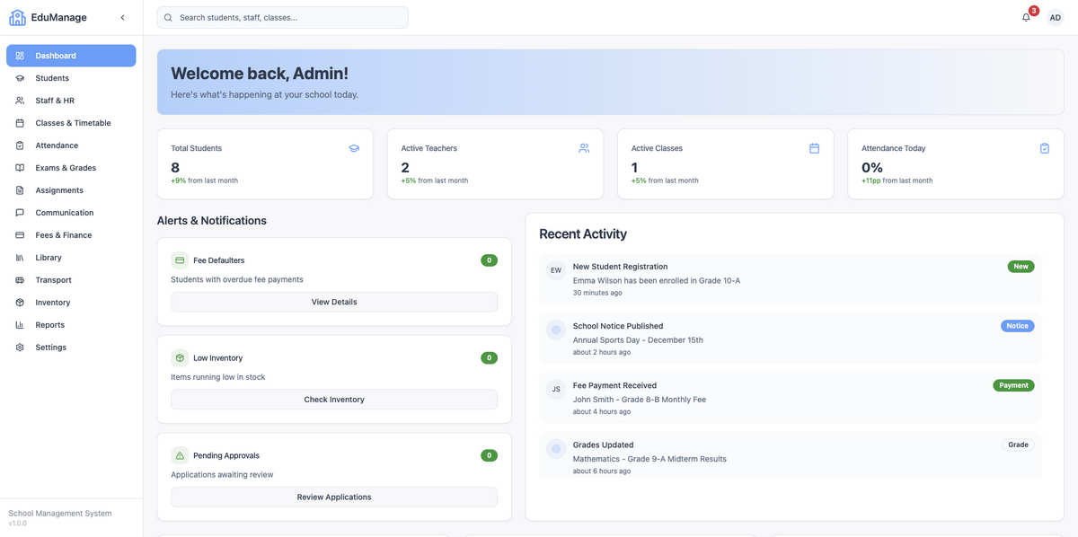Click the Fee Defaulters card icon

point(180,260)
